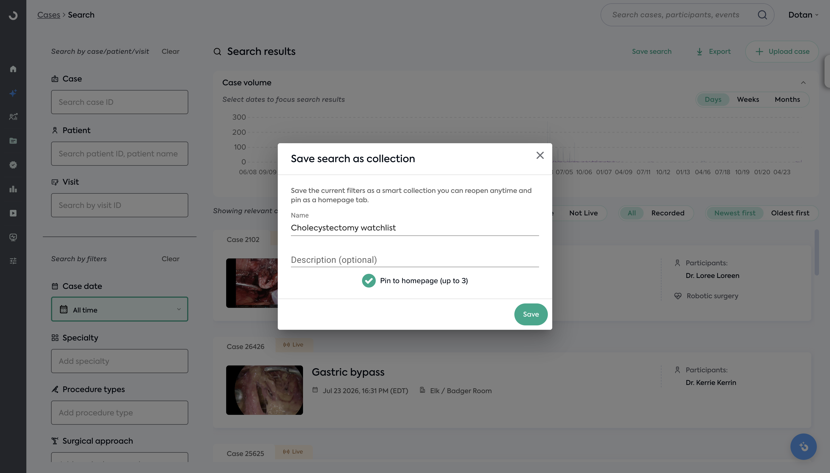Viewport: 830px width, 473px height.
Task: Click the plus icon in Upload case
Action: click(x=759, y=51)
